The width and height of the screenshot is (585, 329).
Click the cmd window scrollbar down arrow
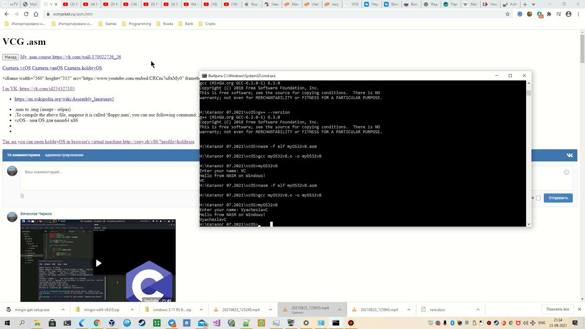(529, 224)
